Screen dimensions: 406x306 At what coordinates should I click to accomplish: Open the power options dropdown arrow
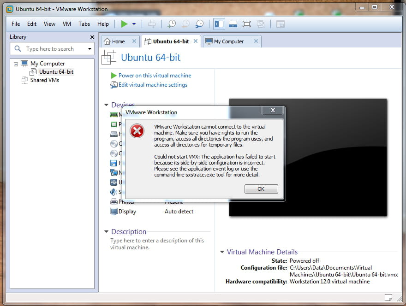(134, 24)
